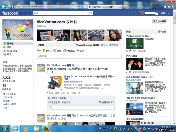The width and height of the screenshot is (176, 132).
Task: Open the VICO-DS1 product thumbnail
Action: [x=55, y=82]
